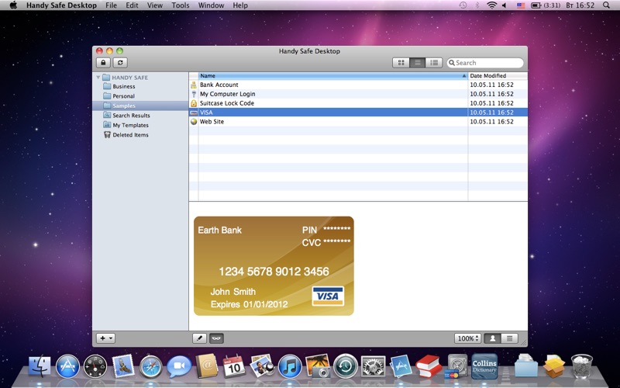
Task: Switch to icon grid view
Action: pos(401,63)
